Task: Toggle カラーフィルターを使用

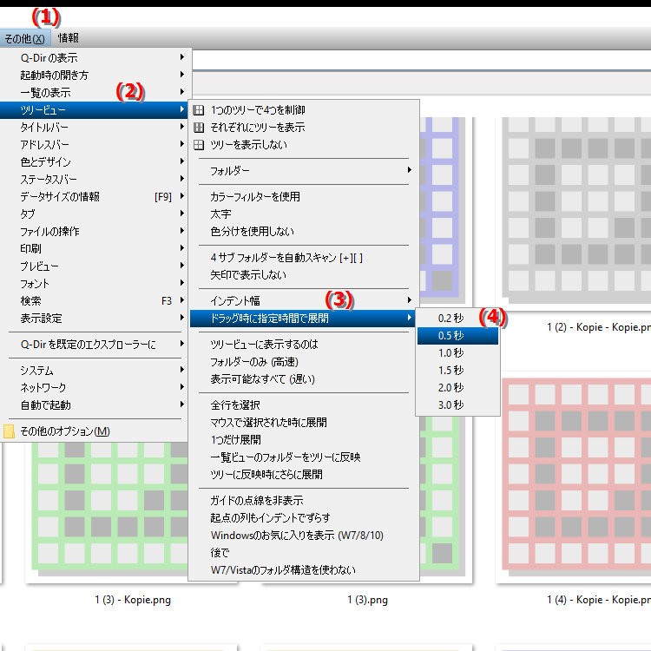Action: coord(304,197)
